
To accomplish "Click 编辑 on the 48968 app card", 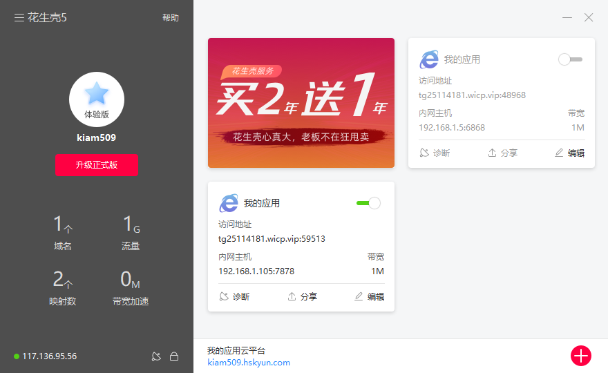I will click(x=569, y=153).
